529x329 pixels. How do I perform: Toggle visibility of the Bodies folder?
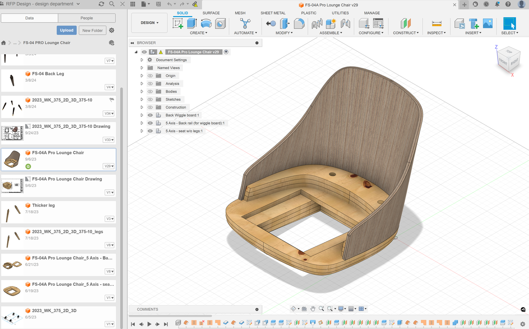tap(150, 91)
